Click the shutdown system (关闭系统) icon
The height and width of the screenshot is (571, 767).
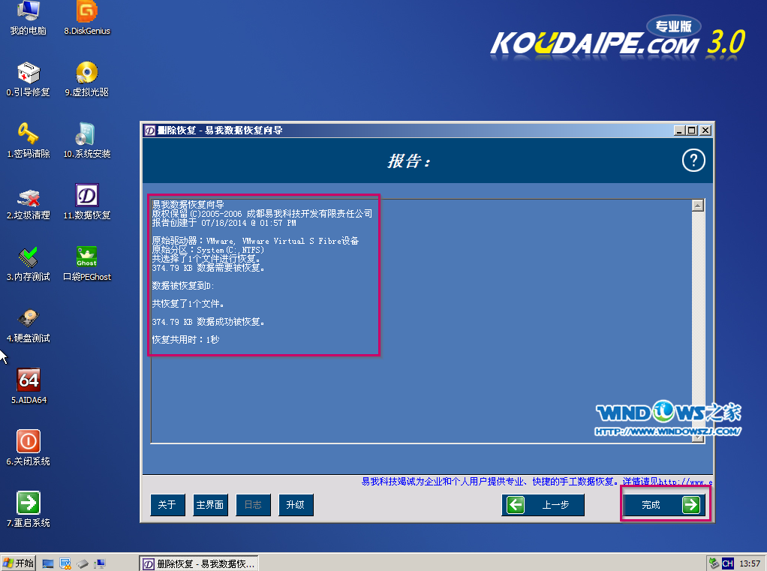point(29,443)
